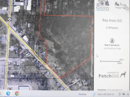Click the 'Map Publication:' label
This screenshot has height=97, width=130.
pyautogui.click(x=112, y=45)
